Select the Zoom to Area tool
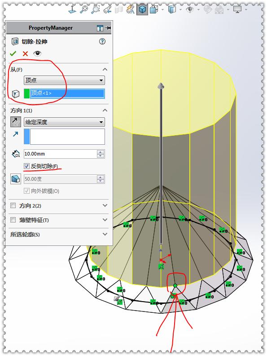The width and height of the screenshot is (267, 356). 96,9
